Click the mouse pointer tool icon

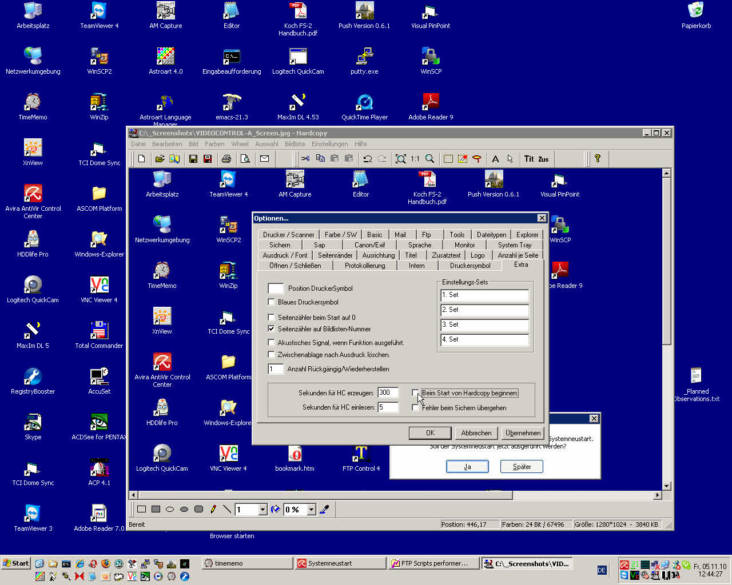click(510, 159)
